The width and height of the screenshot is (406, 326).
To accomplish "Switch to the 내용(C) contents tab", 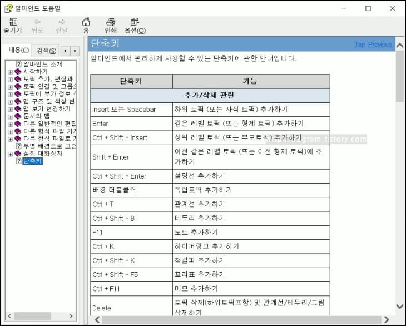I will (x=18, y=50).
